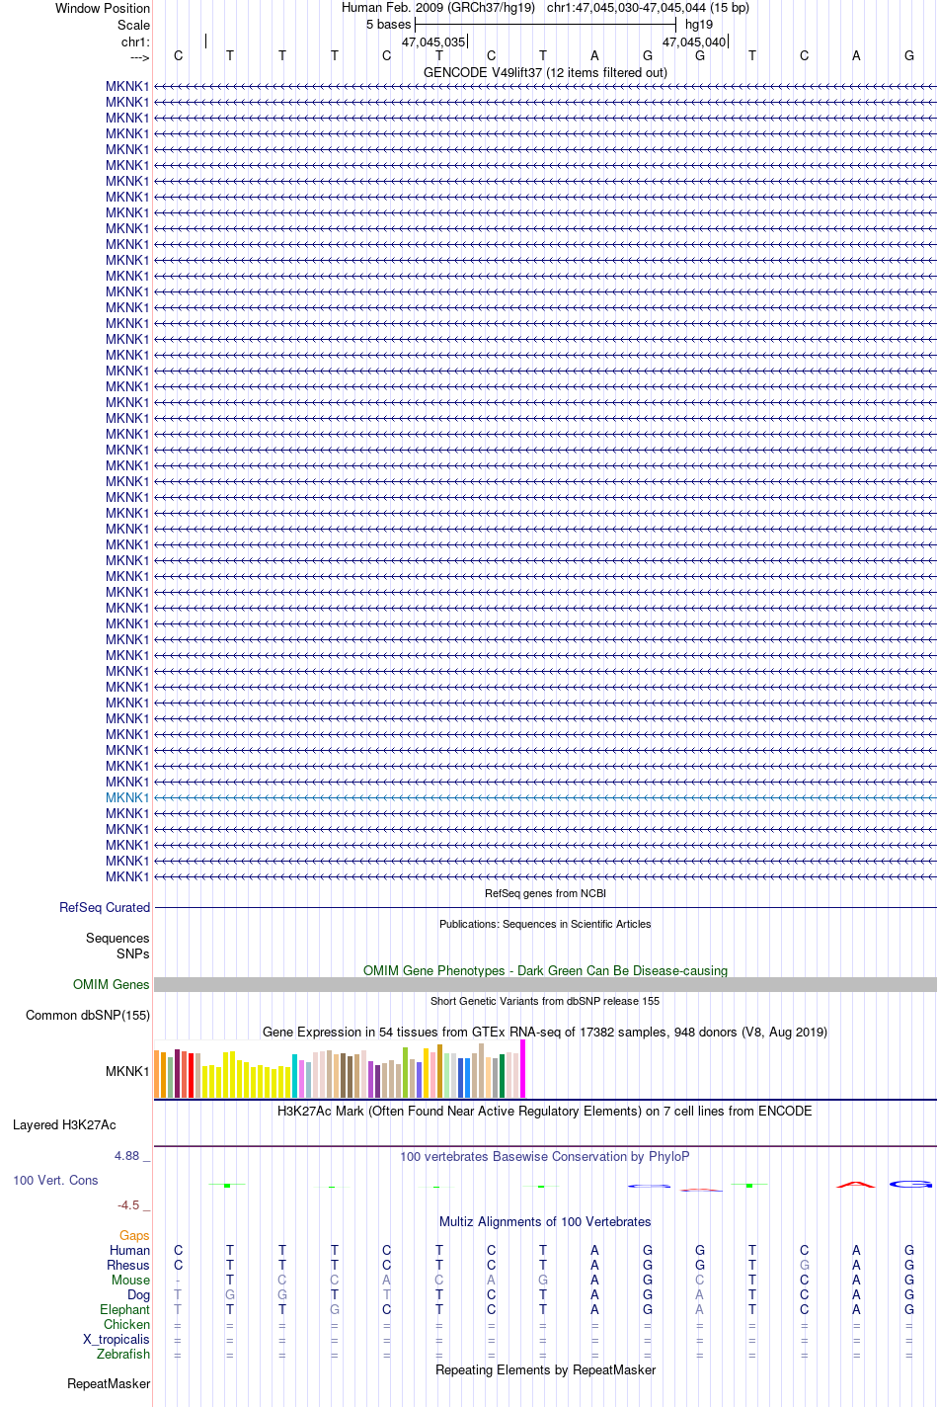The height and width of the screenshot is (1407, 938).
Task: Click the '5 bases' scale bar label
Action: [388, 24]
